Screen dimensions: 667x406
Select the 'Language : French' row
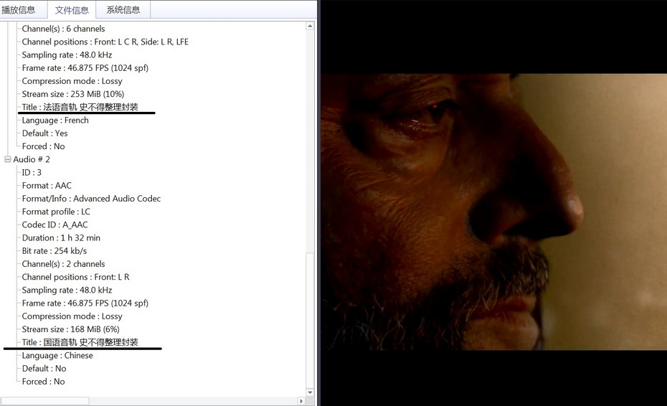point(55,120)
